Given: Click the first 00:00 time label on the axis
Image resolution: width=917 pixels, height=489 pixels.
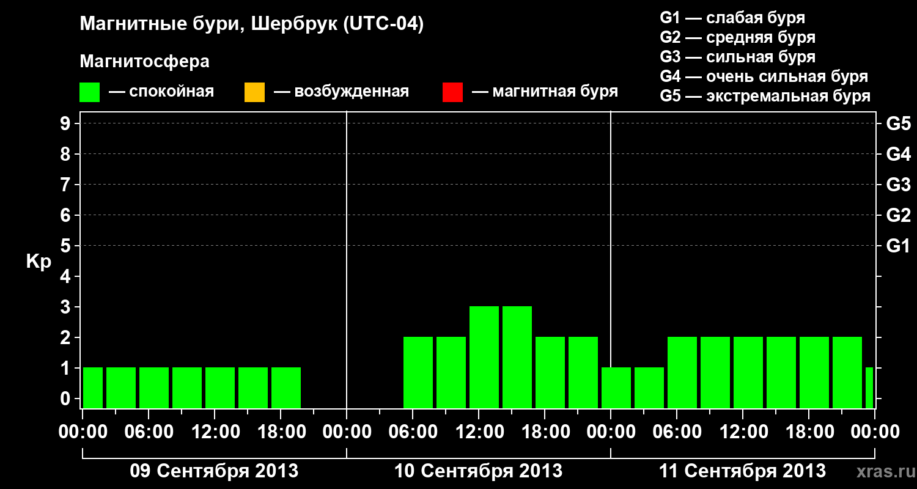Looking at the screenshot, I should click(x=83, y=432).
